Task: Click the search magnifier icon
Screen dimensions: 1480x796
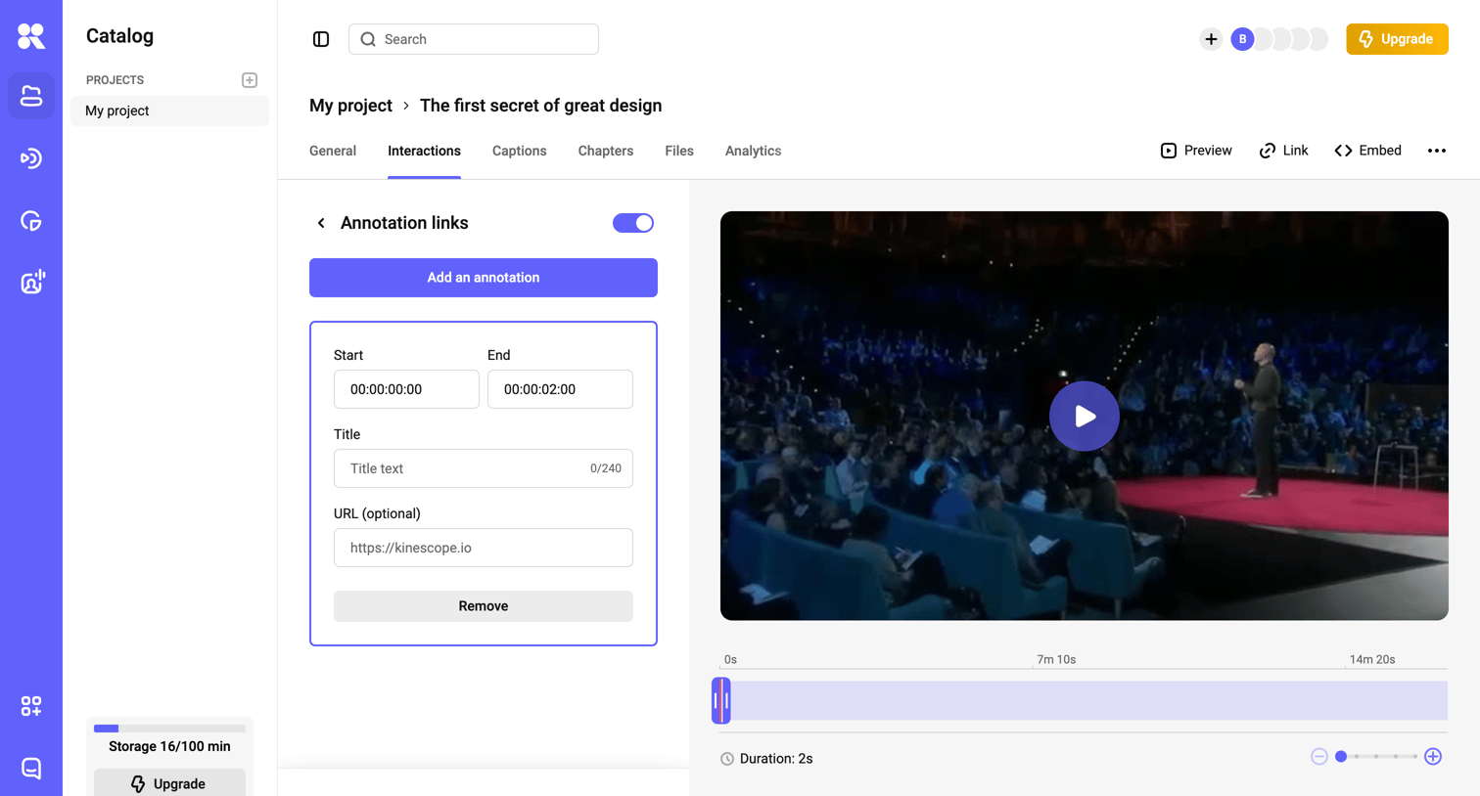Action: (368, 39)
